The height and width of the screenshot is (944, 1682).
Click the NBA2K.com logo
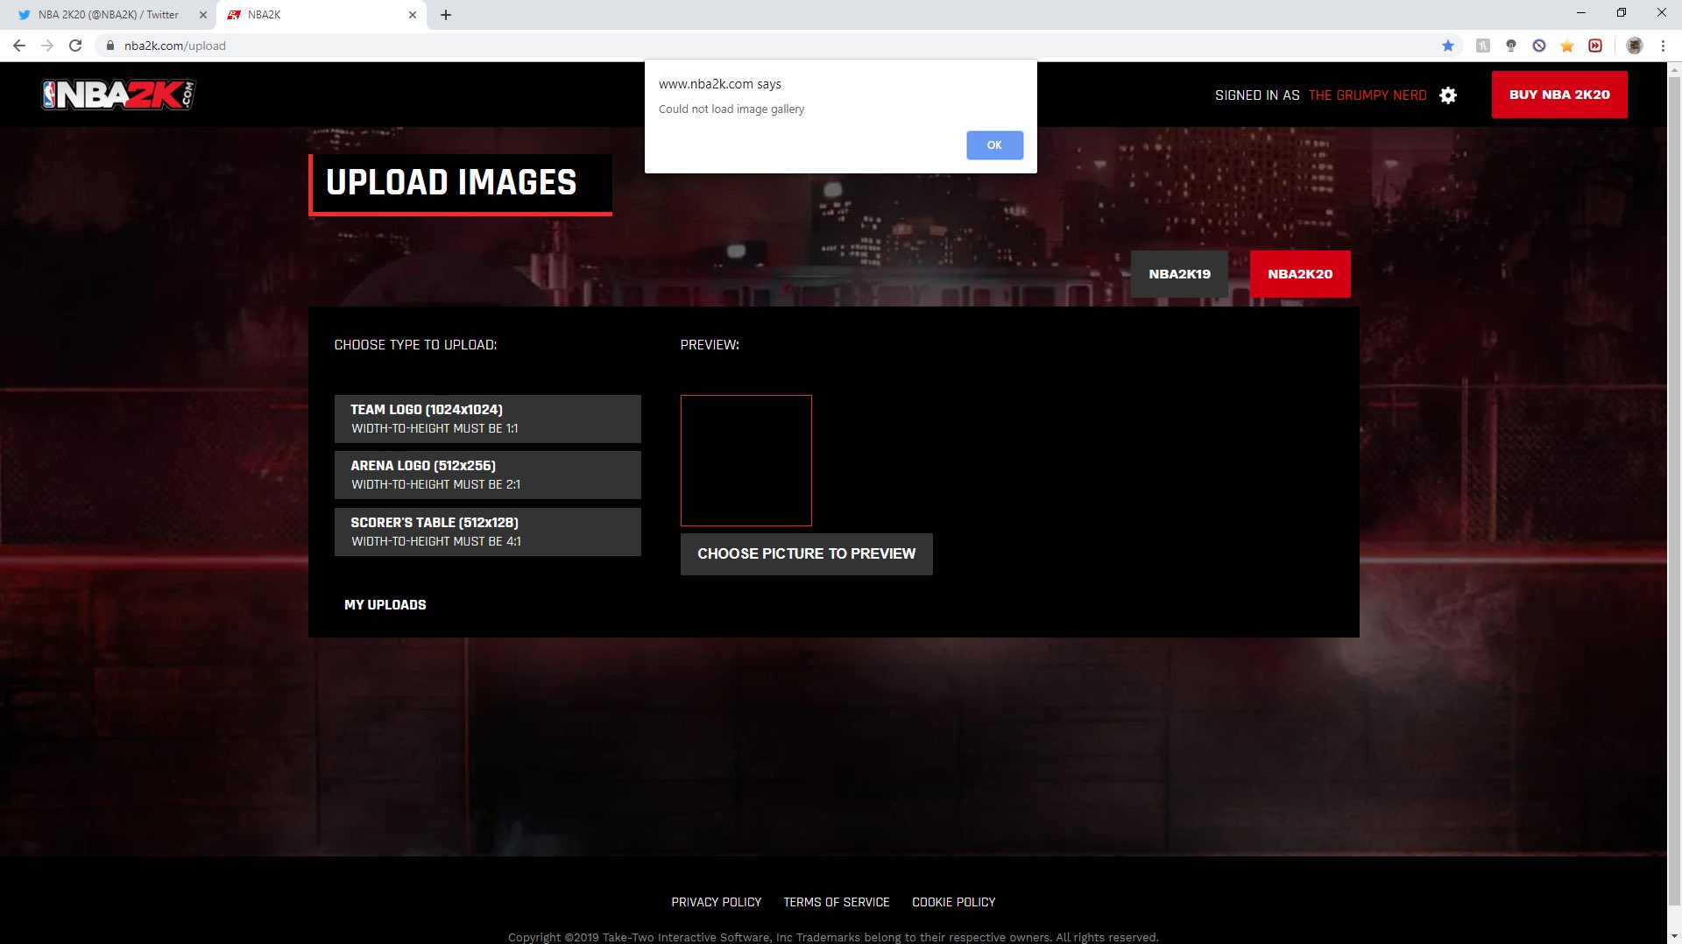click(119, 95)
